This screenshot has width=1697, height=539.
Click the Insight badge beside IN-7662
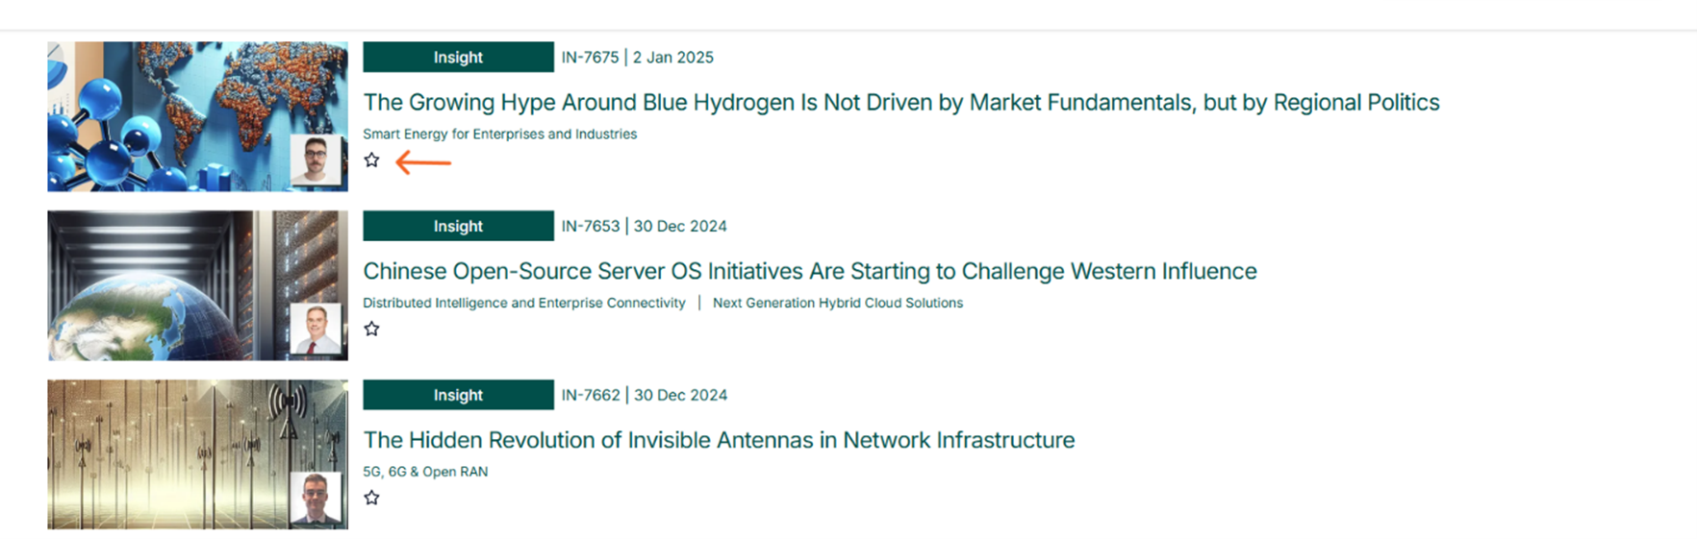click(x=458, y=395)
